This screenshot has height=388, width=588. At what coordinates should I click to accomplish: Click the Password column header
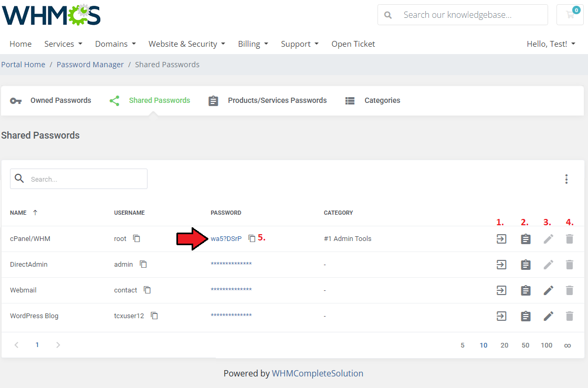click(226, 213)
